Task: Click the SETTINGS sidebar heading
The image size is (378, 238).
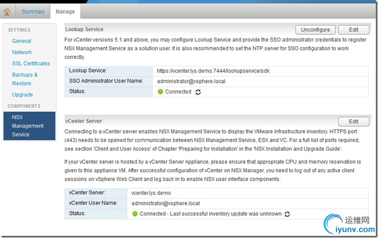Action: pos(20,30)
